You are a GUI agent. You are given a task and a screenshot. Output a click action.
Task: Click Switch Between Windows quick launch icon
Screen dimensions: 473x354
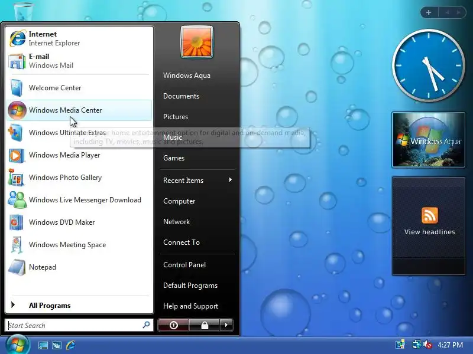point(56,345)
